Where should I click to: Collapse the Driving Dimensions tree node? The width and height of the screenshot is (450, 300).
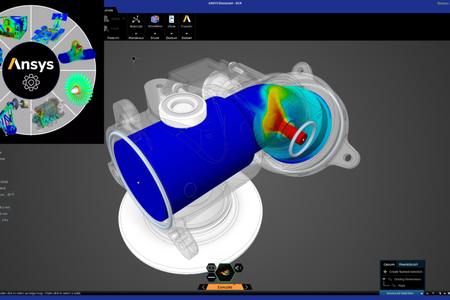coord(384,279)
